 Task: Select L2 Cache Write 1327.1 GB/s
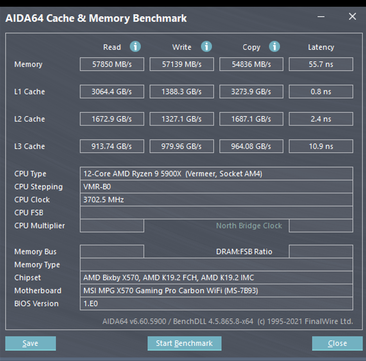(181, 119)
